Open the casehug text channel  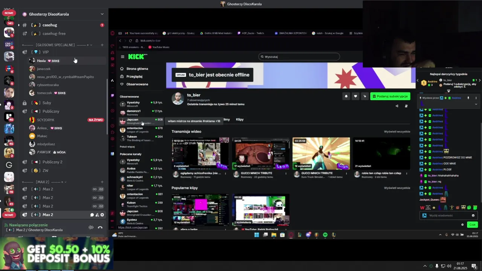tap(63, 25)
